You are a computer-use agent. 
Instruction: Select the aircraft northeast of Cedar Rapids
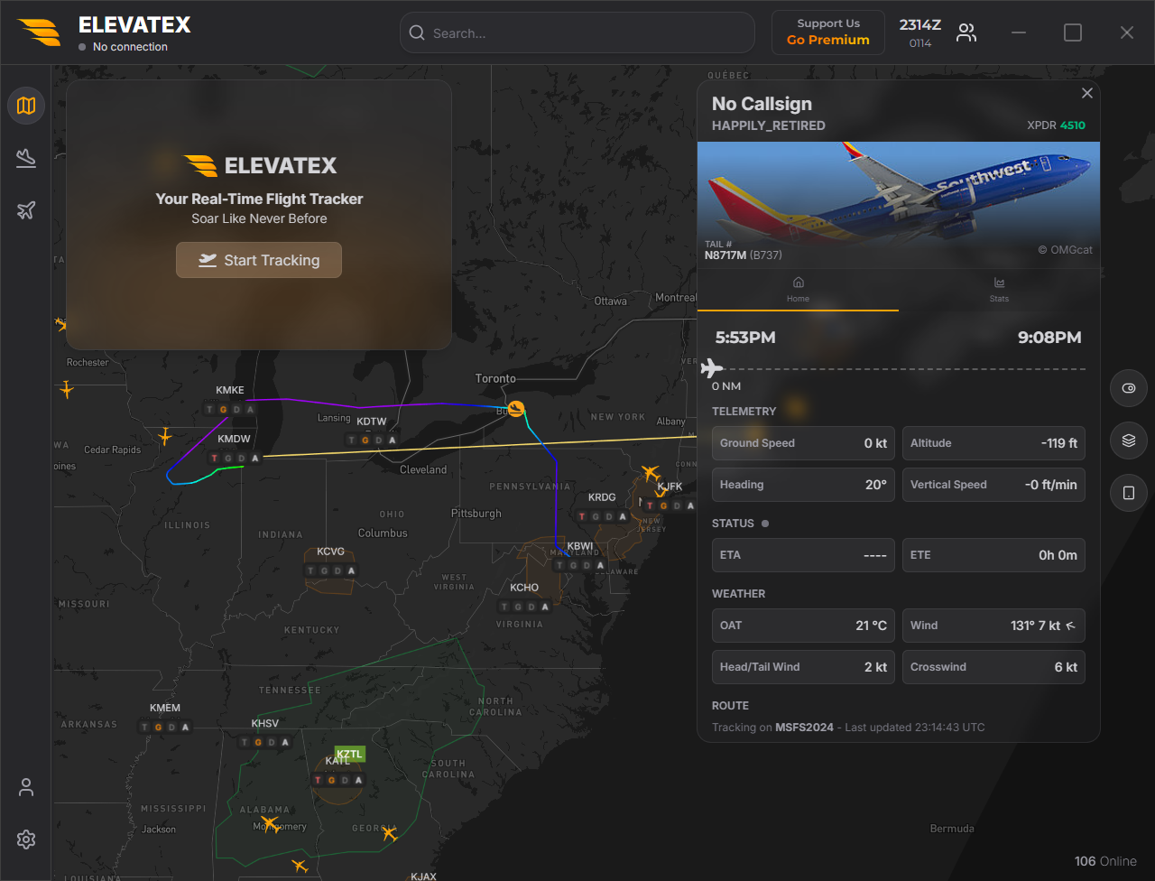click(x=164, y=437)
